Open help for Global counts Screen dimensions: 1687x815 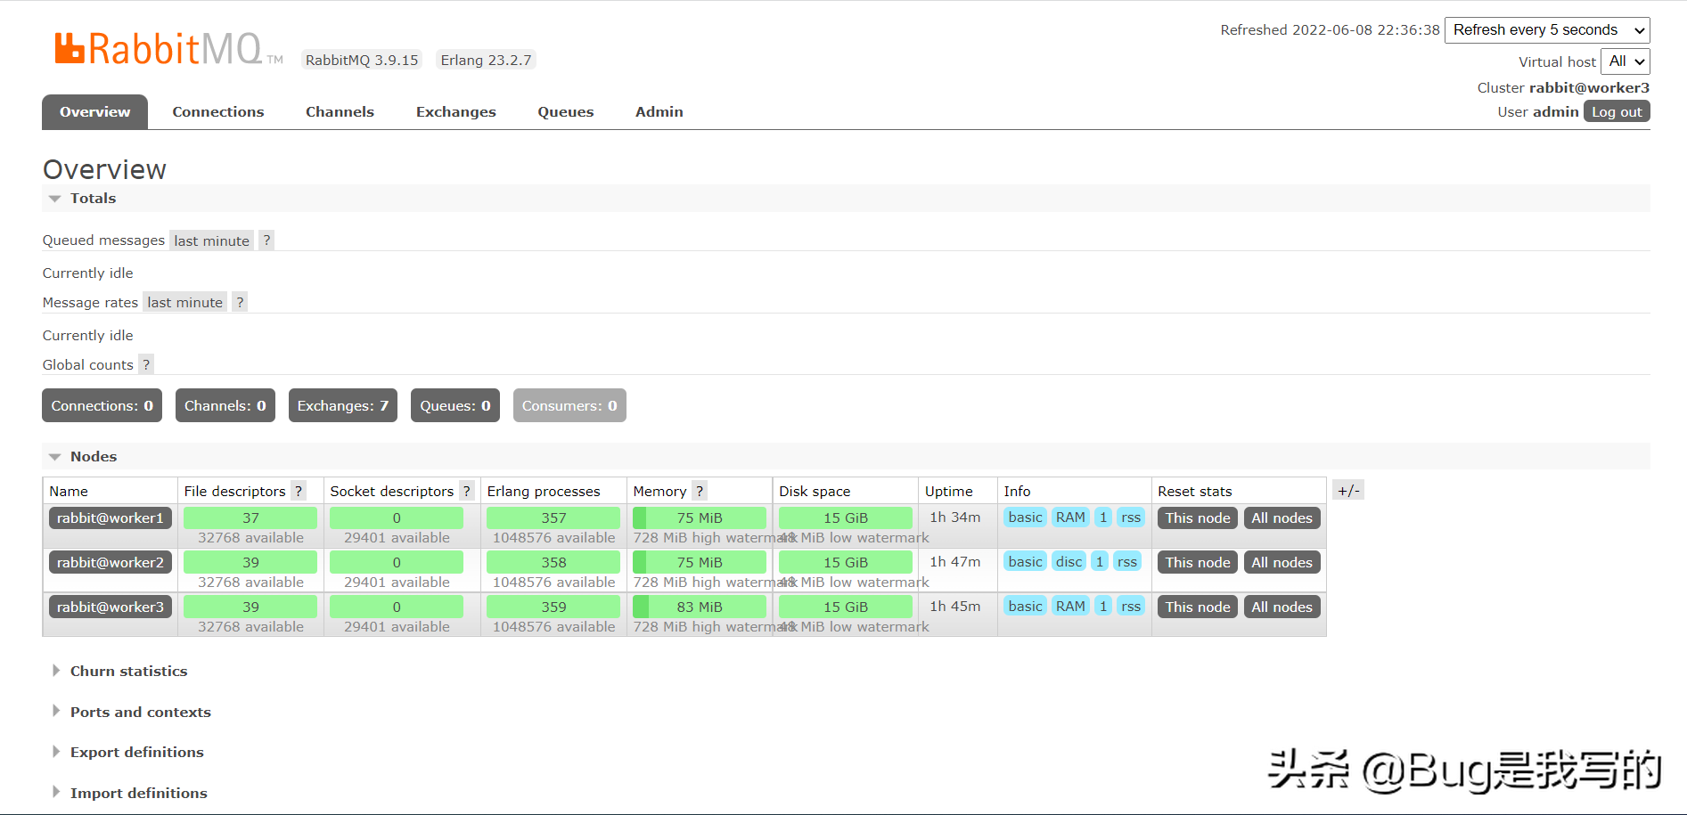pyautogui.click(x=146, y=364)
